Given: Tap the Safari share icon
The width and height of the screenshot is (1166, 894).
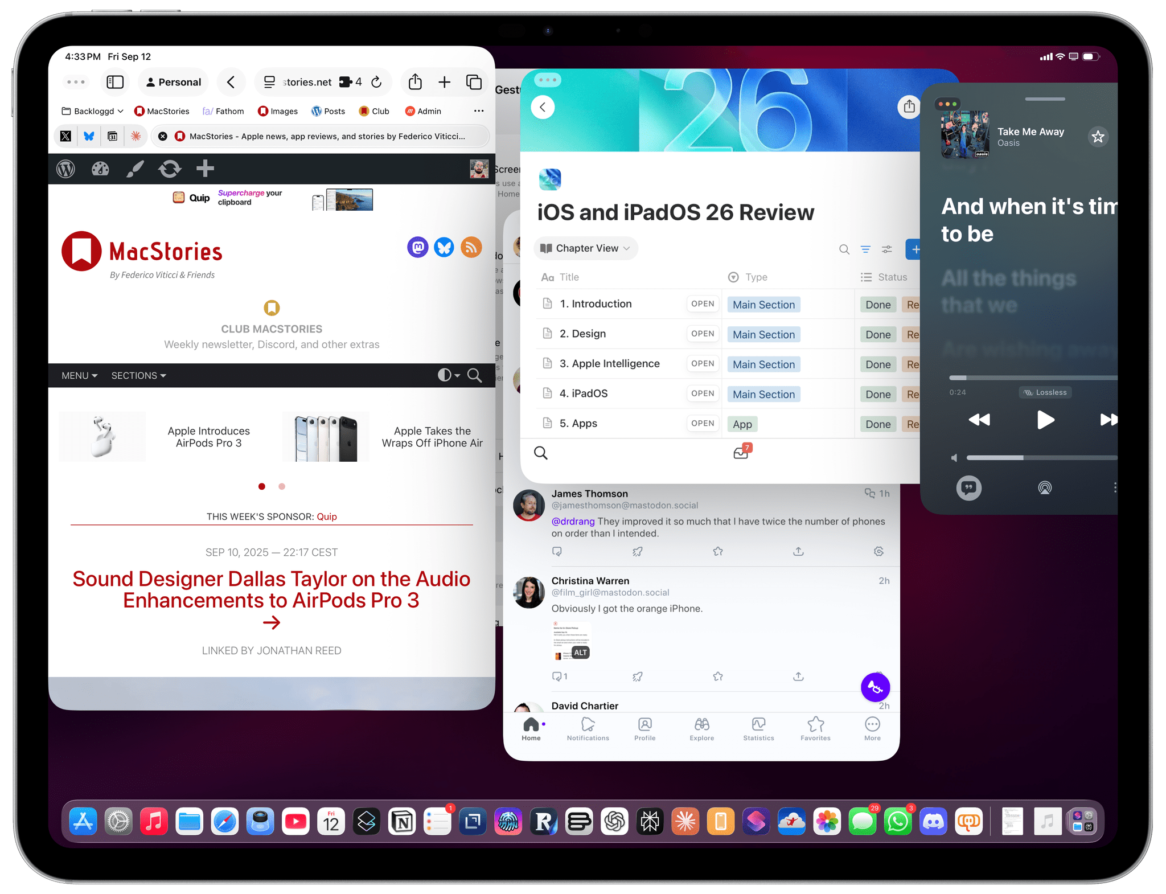Looking at the screenshot, I should point(415,82).
